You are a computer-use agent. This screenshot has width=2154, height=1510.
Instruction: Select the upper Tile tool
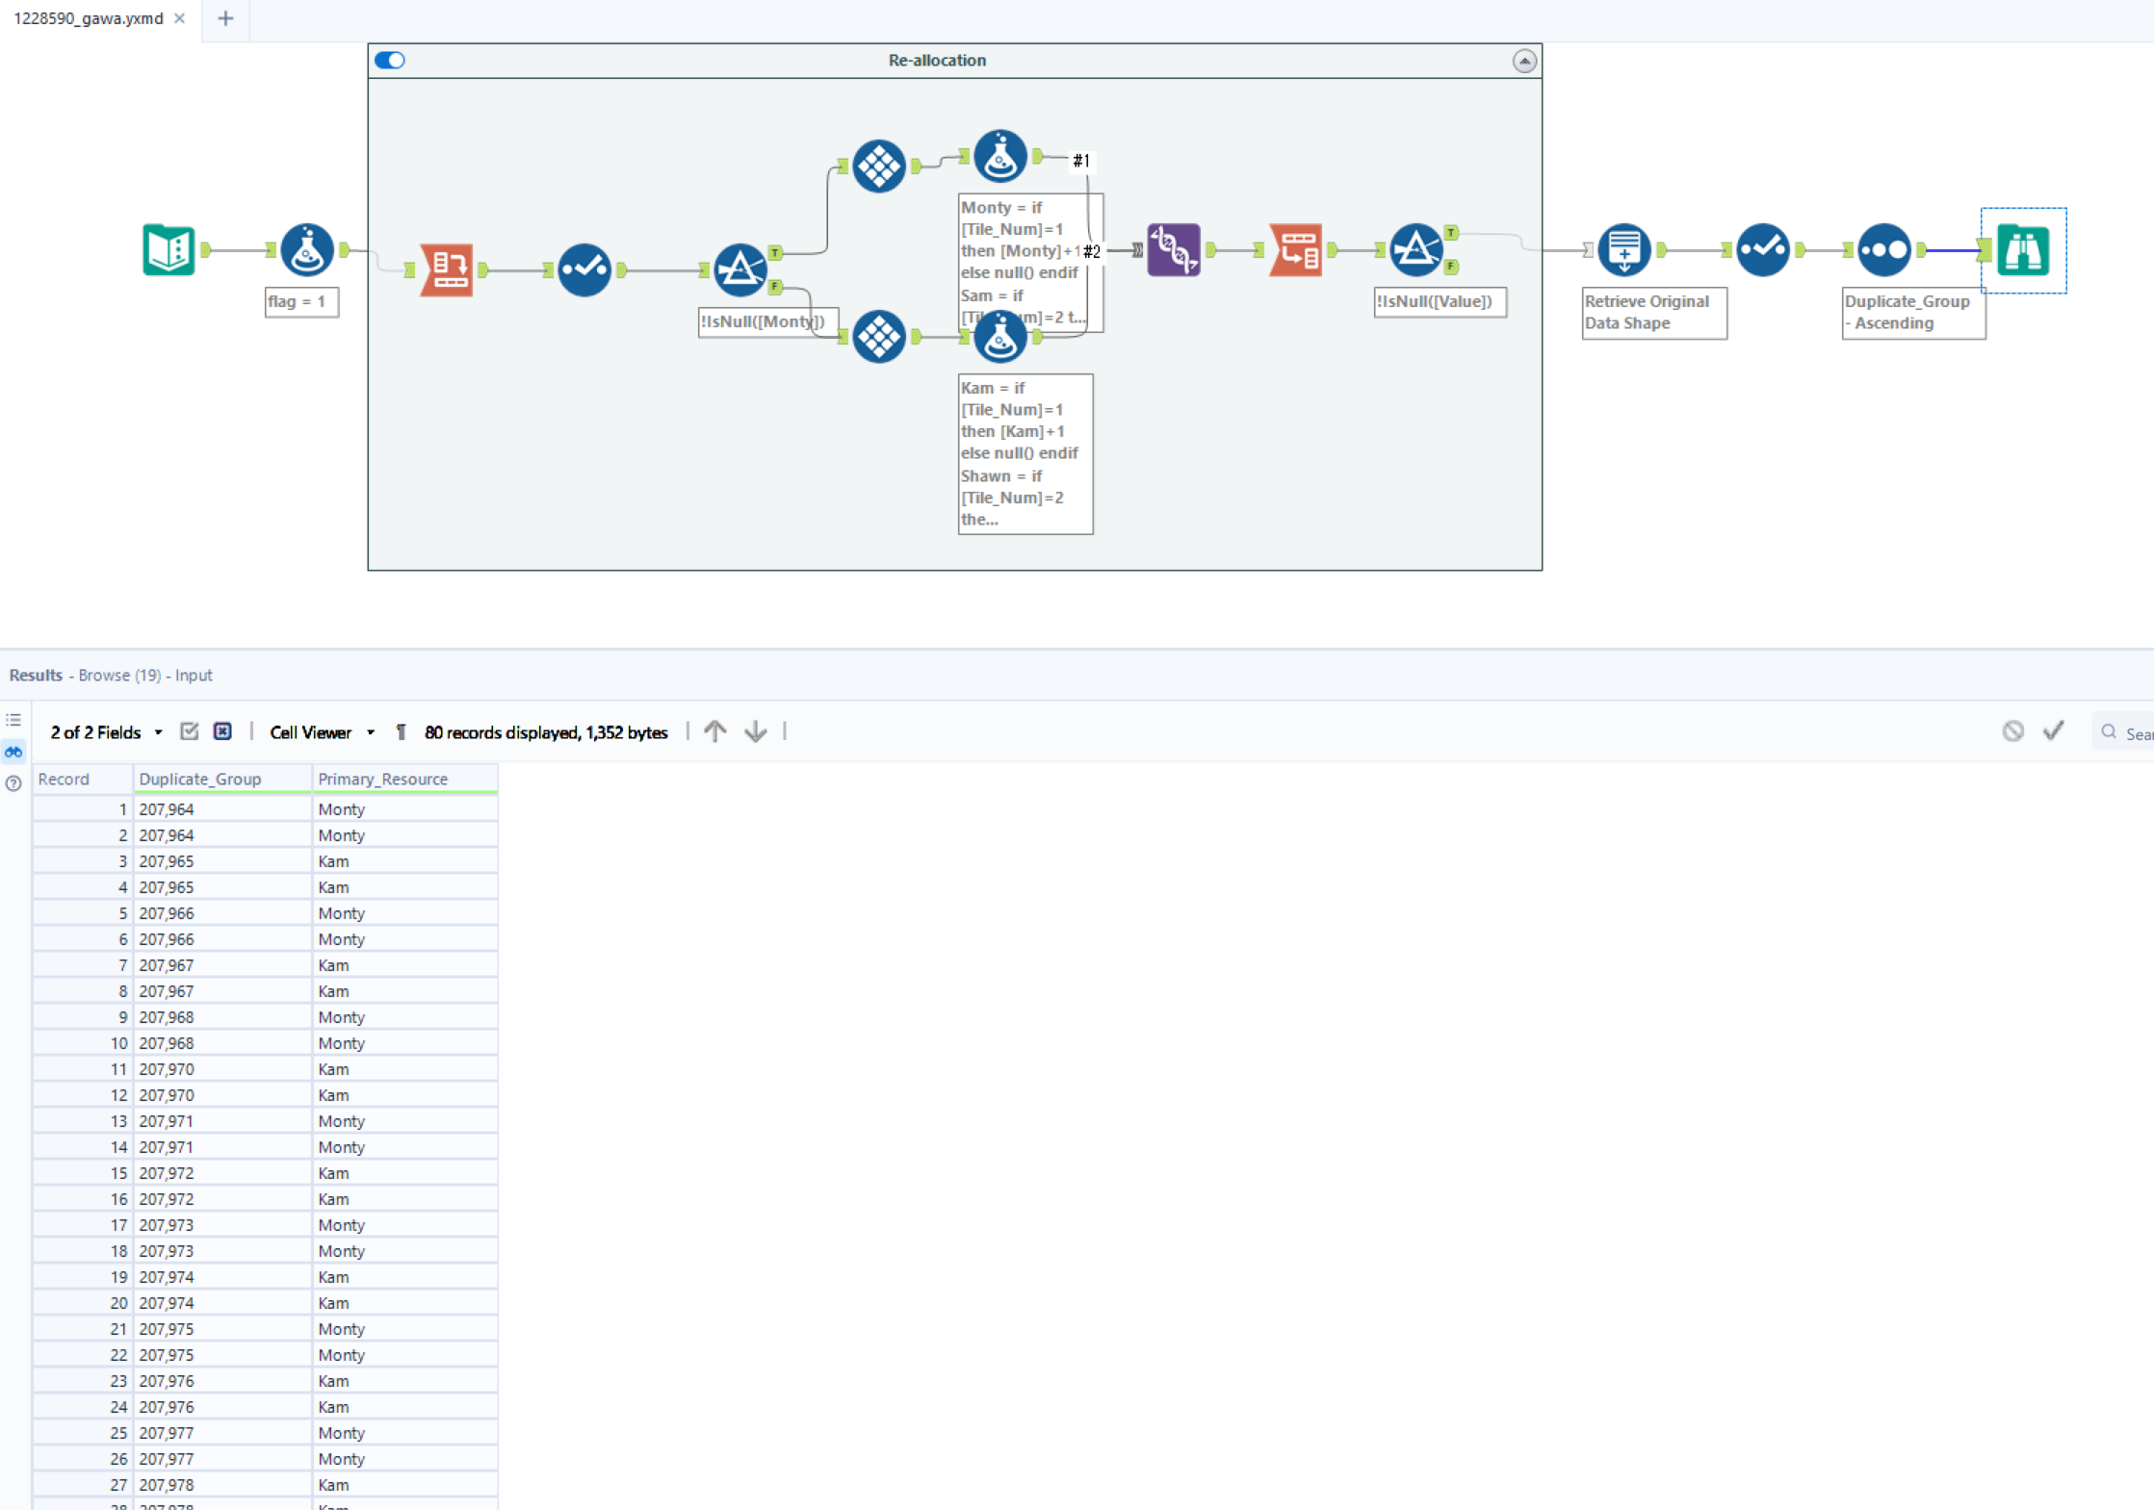tap(878, 166)
